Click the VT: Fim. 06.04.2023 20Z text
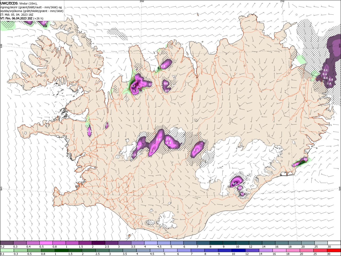Image resolution: width=341 pixels, height=256 pixels. [x=16, y=18]
